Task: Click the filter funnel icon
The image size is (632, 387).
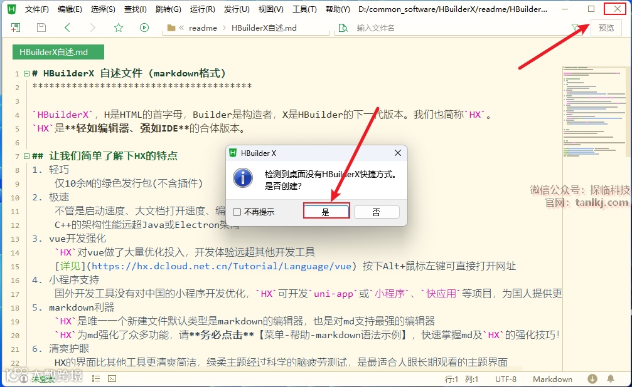Action: pos(575,27)
